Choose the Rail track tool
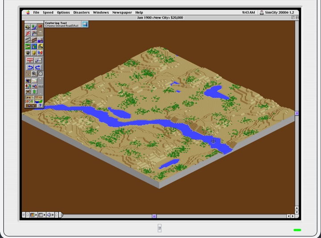The width and height of the screenshot is (321, 238). [x=34, y=40]
